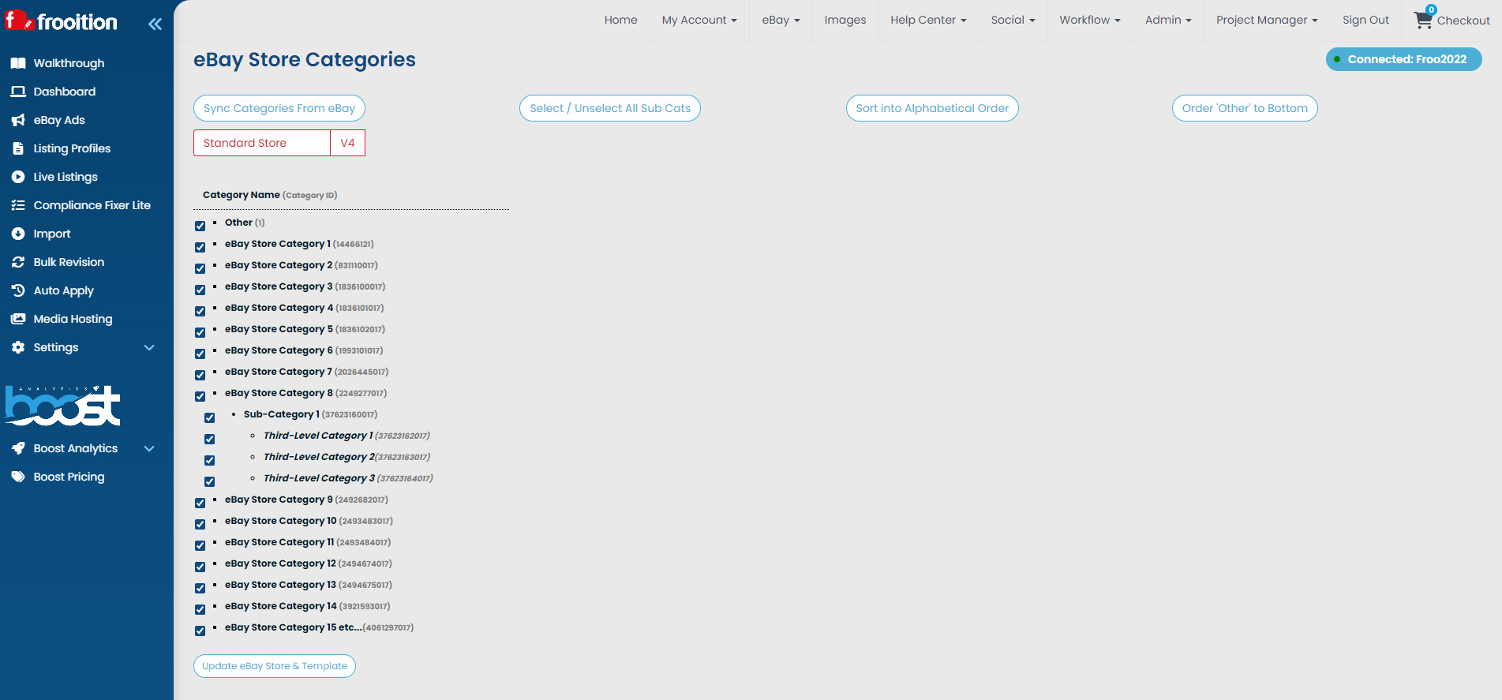Click Sign Out in top navigation
This screenshot has height=700, width=1502.
[1365, 20]
